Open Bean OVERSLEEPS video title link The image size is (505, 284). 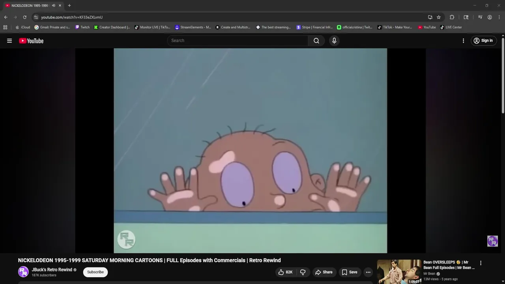pyautogui.click(x=449, y=265)
